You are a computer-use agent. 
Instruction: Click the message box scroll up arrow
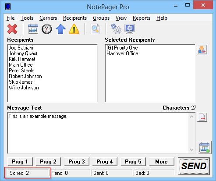pos(191,117)
